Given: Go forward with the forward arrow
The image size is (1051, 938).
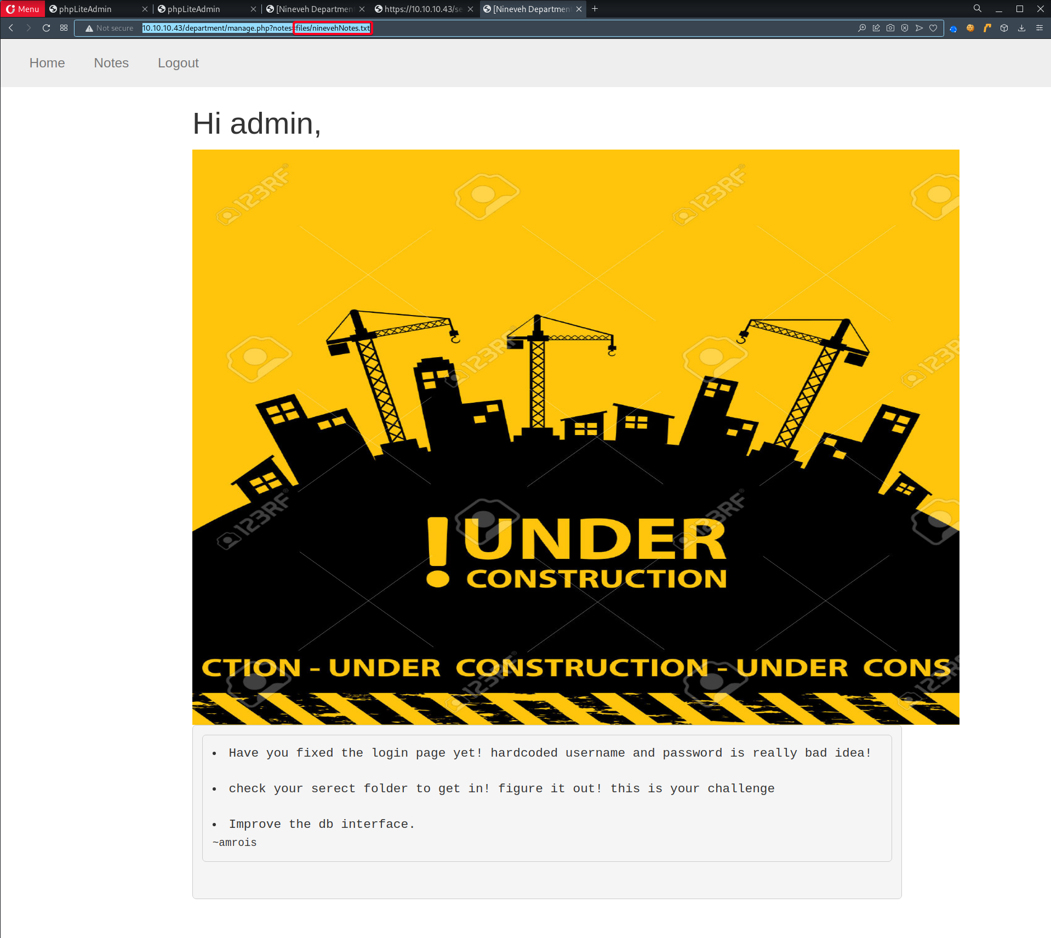Looking at the screenshot, I should pyautogui.click(x=28, y=28).
